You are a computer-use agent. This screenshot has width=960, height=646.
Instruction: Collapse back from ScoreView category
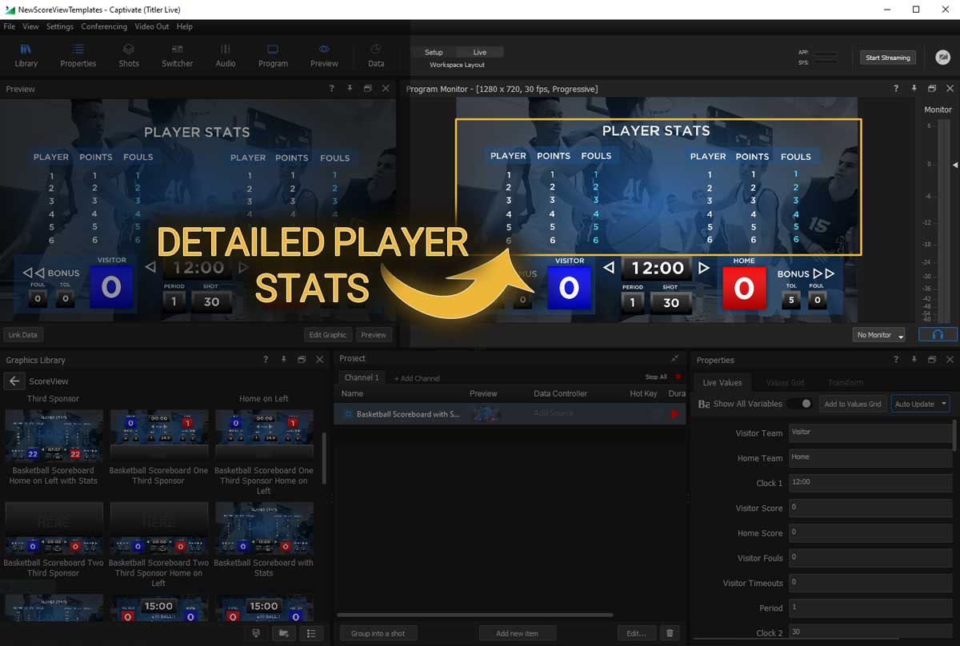click(13, 381)
